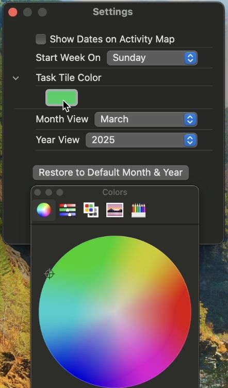The height and width of the screenshot is (388, 228).
Task: Click the crosshair marker on color wheel
Action: tap(50, 273)
